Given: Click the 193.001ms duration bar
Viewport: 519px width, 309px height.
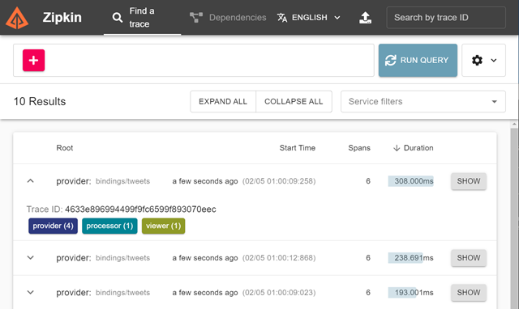Looking at the screenshot, I should click(x=411, y=293).
